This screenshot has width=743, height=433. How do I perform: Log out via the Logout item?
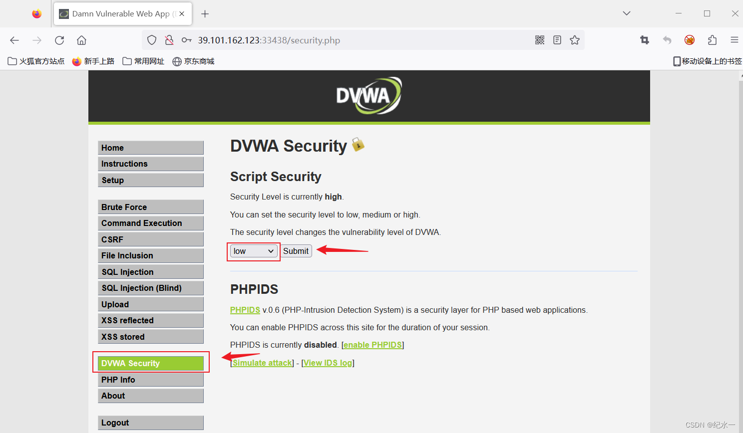tap(151, 423)
